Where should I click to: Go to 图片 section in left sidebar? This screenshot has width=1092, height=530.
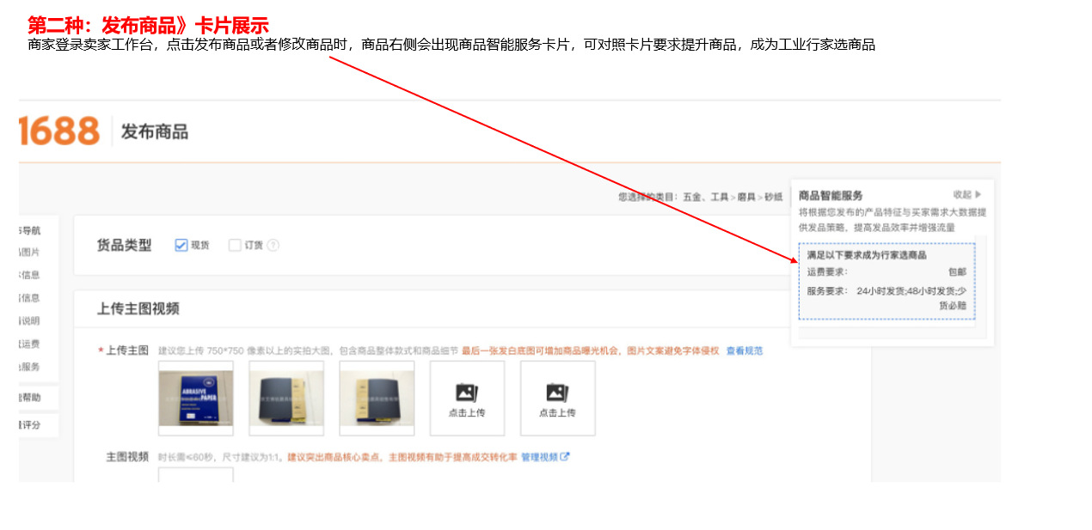(x=29, y=253)
